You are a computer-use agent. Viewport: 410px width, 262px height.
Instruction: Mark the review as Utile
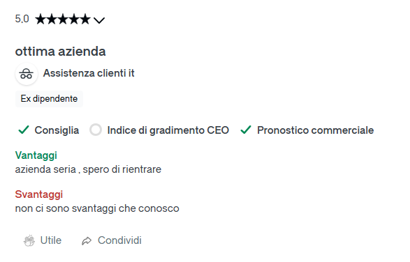(43, 240)
